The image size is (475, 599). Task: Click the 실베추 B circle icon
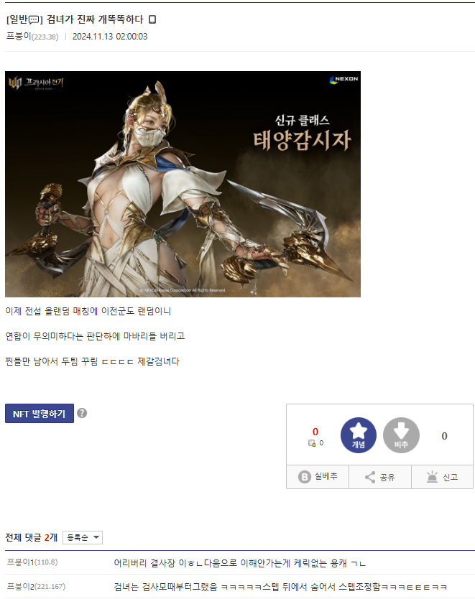304,477
